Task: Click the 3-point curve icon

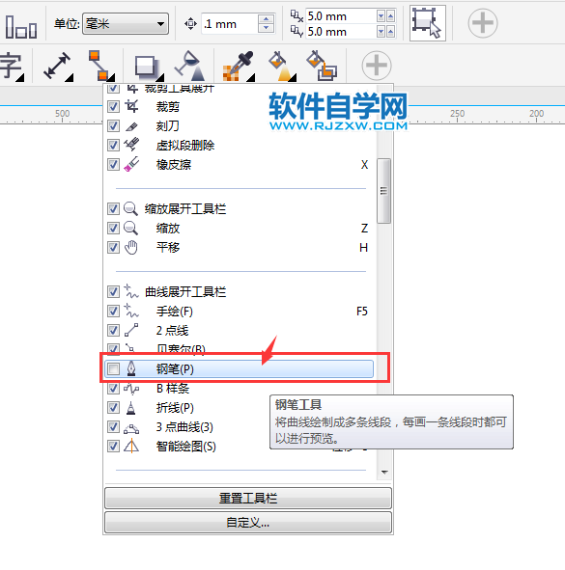Action: pos(131,428)
